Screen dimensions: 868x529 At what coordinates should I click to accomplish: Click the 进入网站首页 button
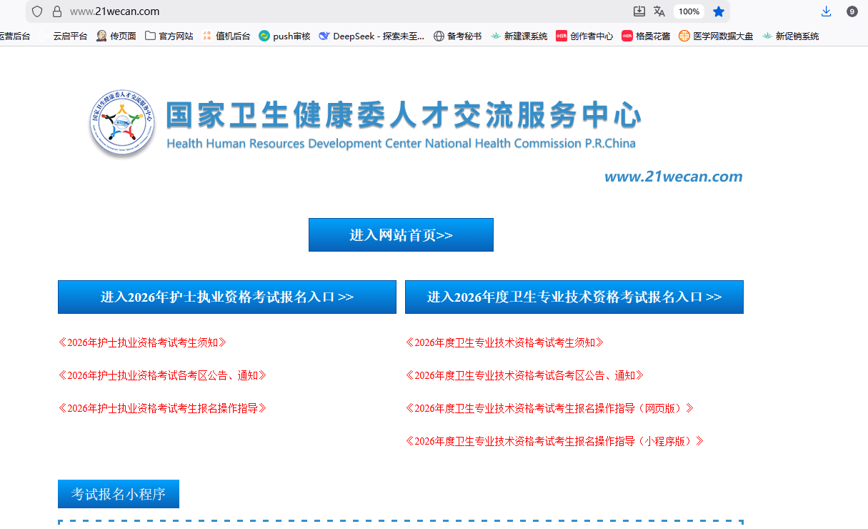[x=400, y=234]
